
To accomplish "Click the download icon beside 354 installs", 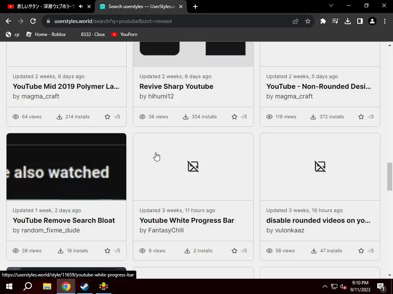I will tap(186, 117).
